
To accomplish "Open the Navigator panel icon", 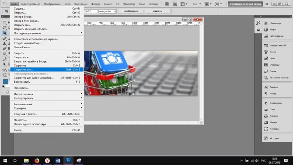I will 266,23.
